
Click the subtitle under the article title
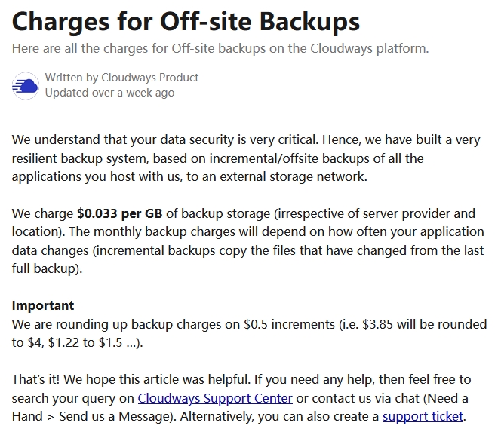pos(220,48)
